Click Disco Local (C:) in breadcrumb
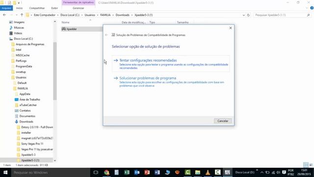The image size is (314, 177). tap(70, 15)
